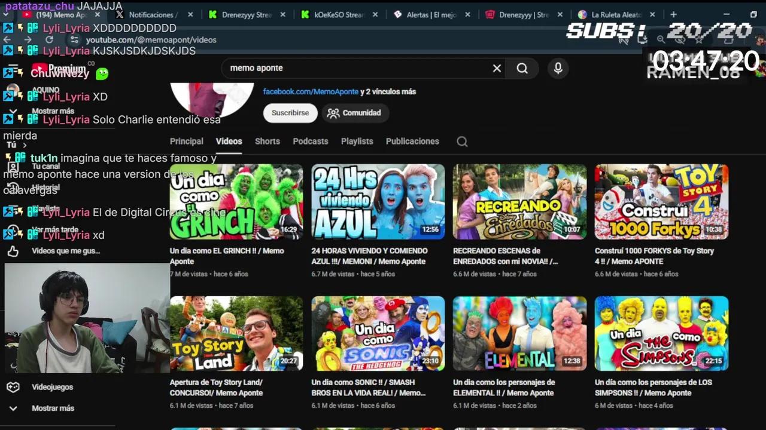Open Videojuegos in the sidebar
766x430 pixels.
(52, 387)
